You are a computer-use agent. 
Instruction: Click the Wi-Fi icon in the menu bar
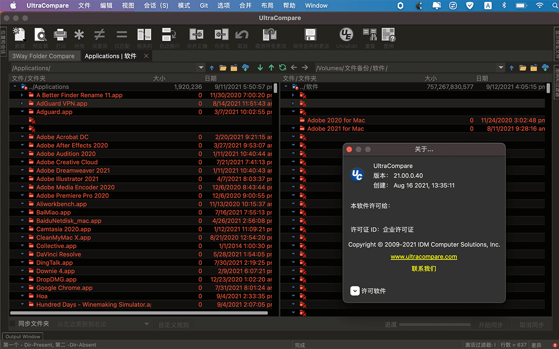coord(539,6)
